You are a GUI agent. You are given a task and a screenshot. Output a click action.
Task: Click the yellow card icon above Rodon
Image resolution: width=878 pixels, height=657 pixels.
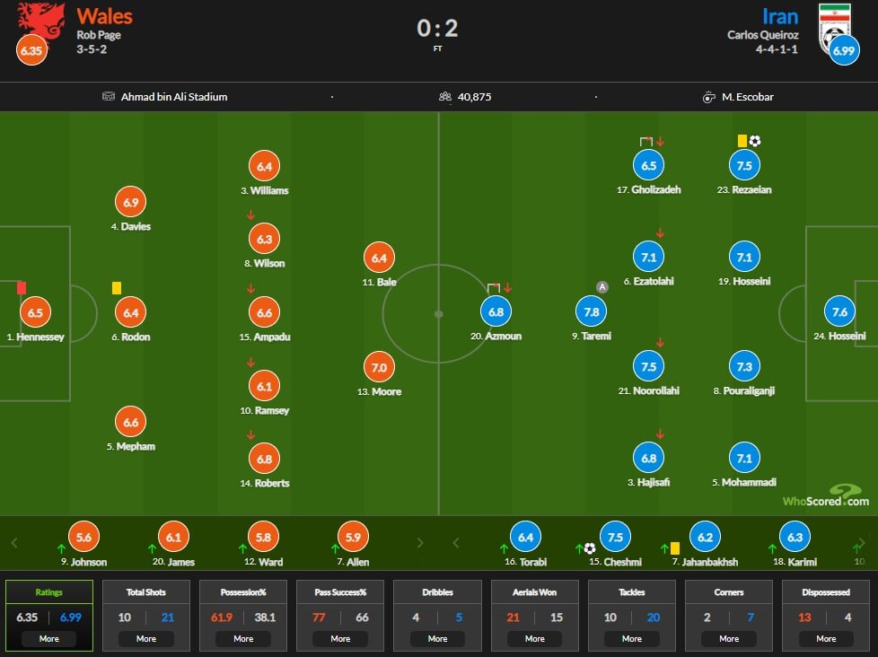click(x=117, y=288)
